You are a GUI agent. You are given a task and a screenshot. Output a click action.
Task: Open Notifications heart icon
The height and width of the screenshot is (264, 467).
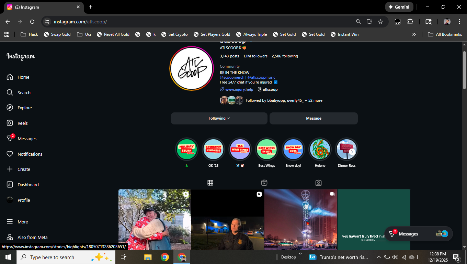(10, 154)
